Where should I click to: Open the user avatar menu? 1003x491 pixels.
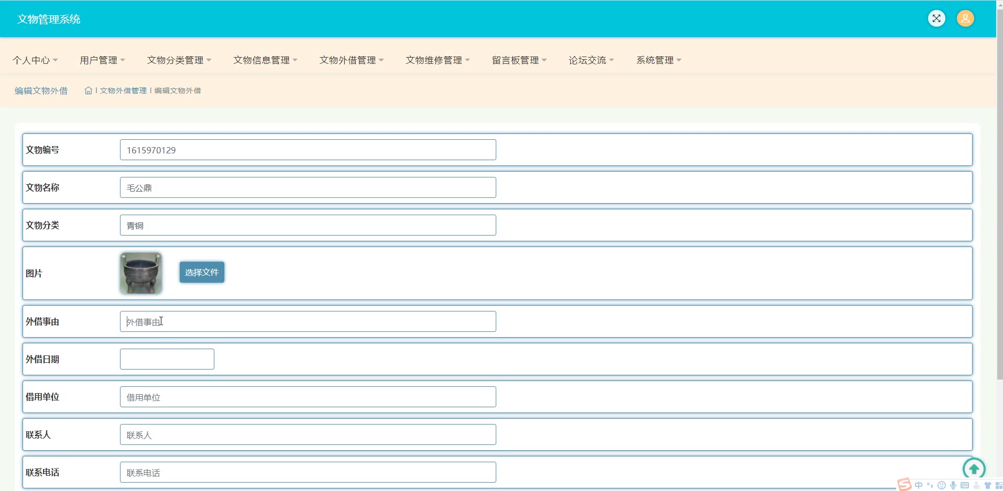click(x=965, y=19)
